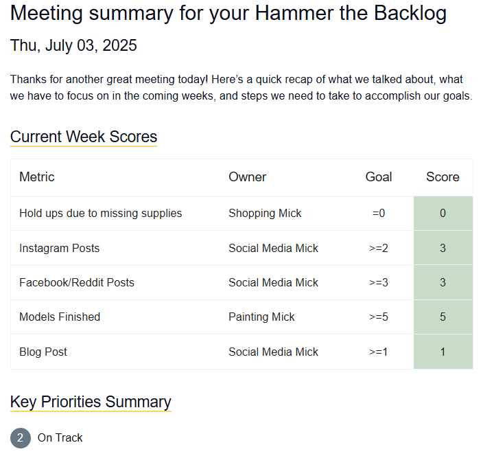Select the Key Priorities Summary heading

[x=91, y=402]
